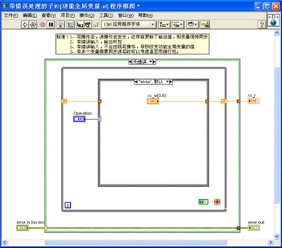
Task: Open the 窗口(W) menu
Action: coord(126,15)
